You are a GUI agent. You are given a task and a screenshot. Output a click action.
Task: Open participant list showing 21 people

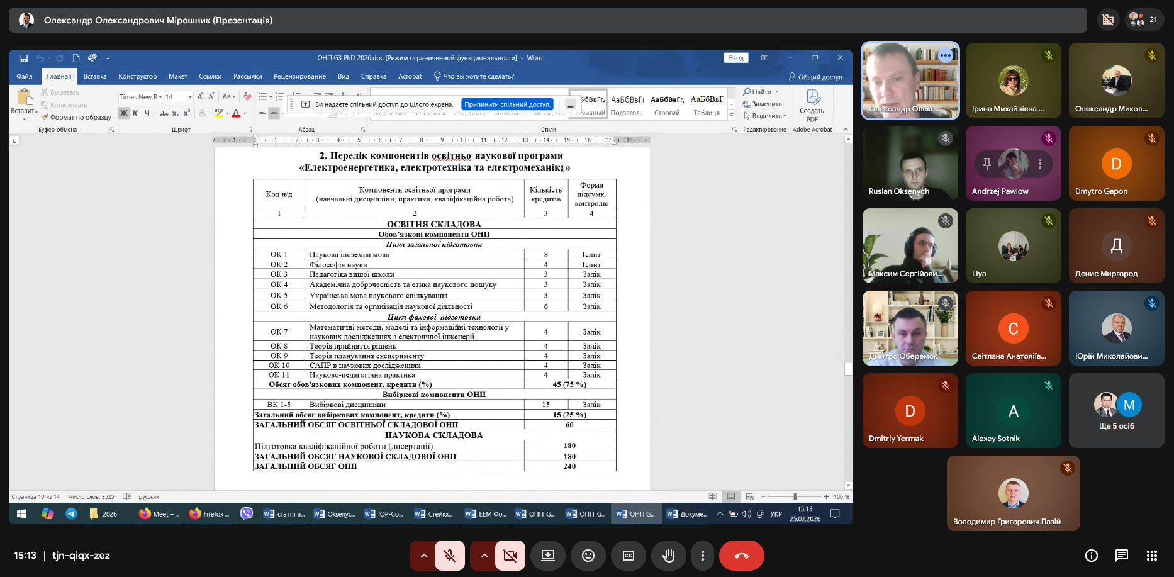(1143, 20)
